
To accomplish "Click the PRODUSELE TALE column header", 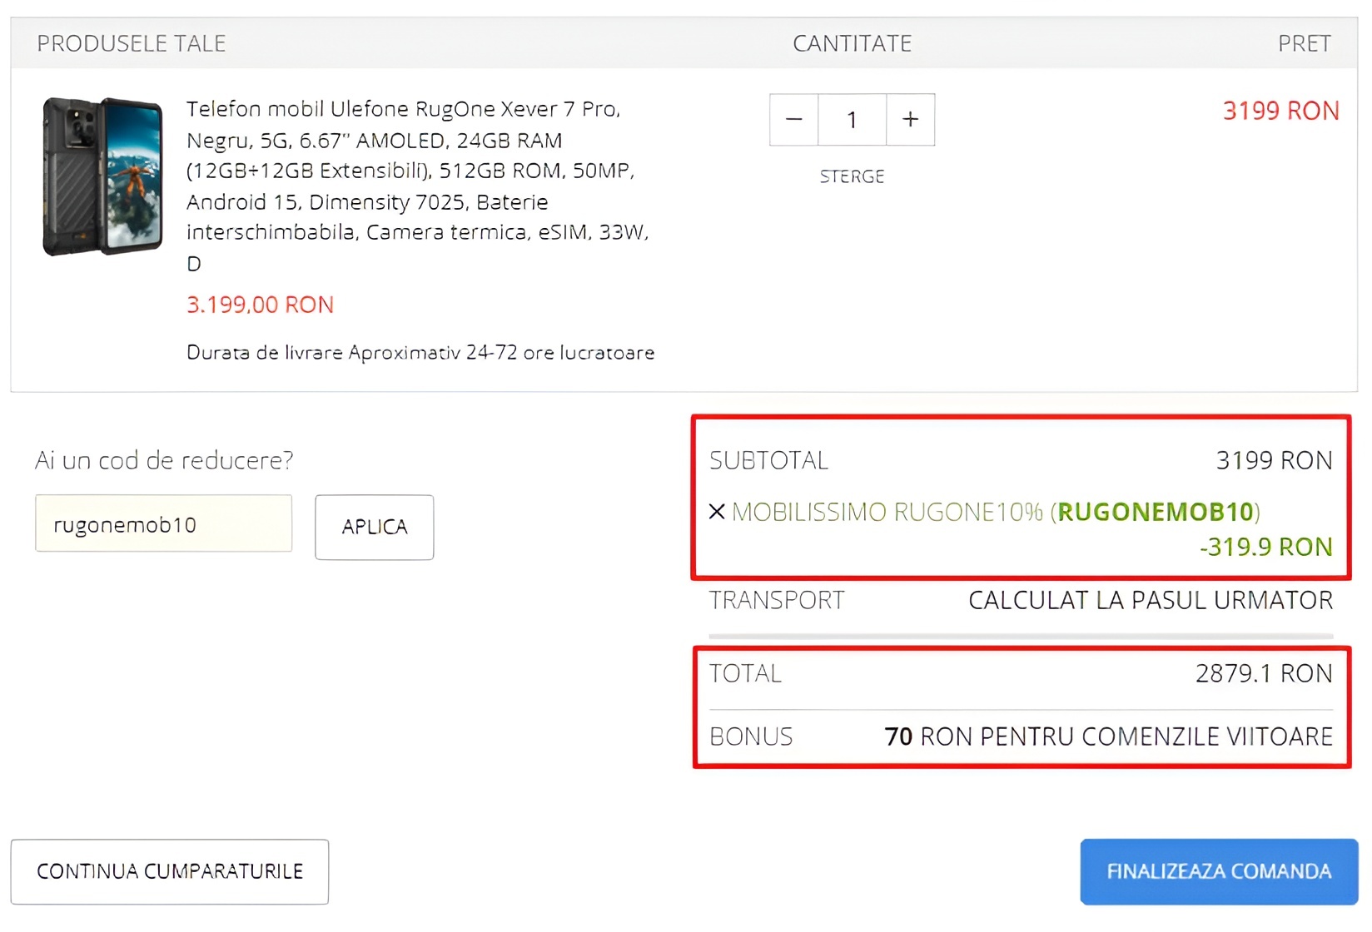I will coord(132,43).
